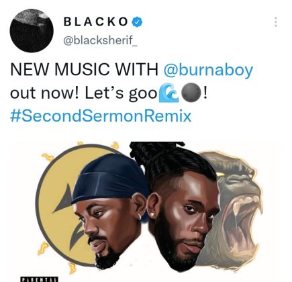The height and width of the screenshot is (282, 292).
Task: Open the @blacksherif_ handle
Action: [101, 40]
